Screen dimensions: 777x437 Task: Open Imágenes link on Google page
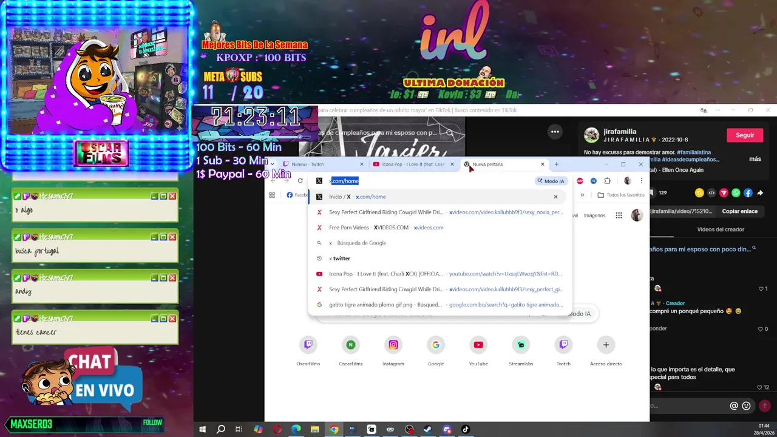(594, 215)
